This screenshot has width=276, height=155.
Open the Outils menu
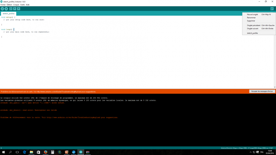[x=23, y=5]
